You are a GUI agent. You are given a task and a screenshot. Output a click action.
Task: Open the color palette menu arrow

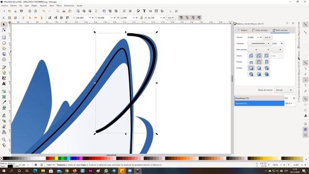click(306, 159)
